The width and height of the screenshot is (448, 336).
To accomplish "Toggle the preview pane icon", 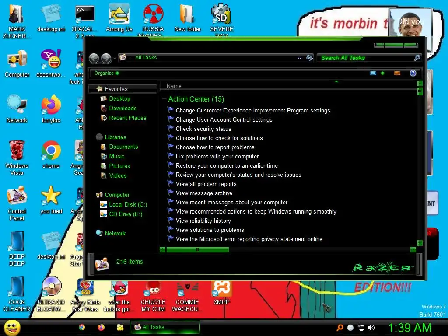I will 397,73.
